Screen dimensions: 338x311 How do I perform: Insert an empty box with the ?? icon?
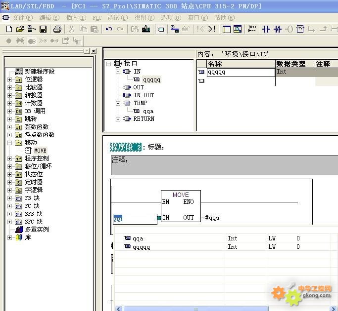click(x=300, y=29)
